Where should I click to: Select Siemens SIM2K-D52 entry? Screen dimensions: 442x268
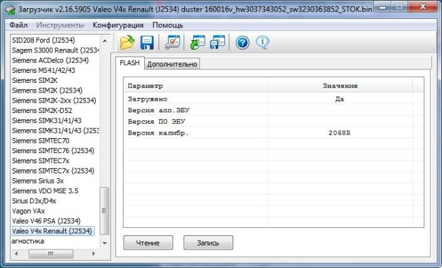[42, 111]
